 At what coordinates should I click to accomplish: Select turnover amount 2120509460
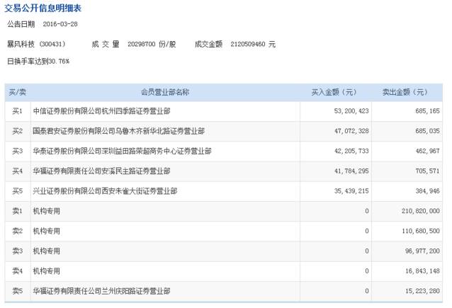[248, 44]
